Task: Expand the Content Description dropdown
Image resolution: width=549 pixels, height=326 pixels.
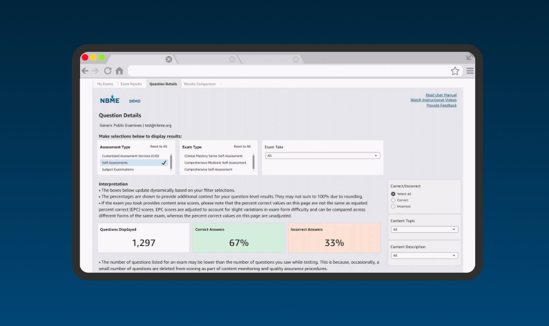Action: click(x=425, y=256)
